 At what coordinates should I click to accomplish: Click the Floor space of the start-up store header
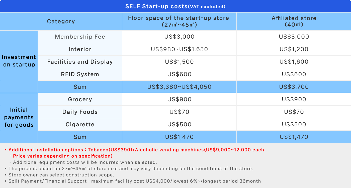pyautogui.click(x=180, y=21)
